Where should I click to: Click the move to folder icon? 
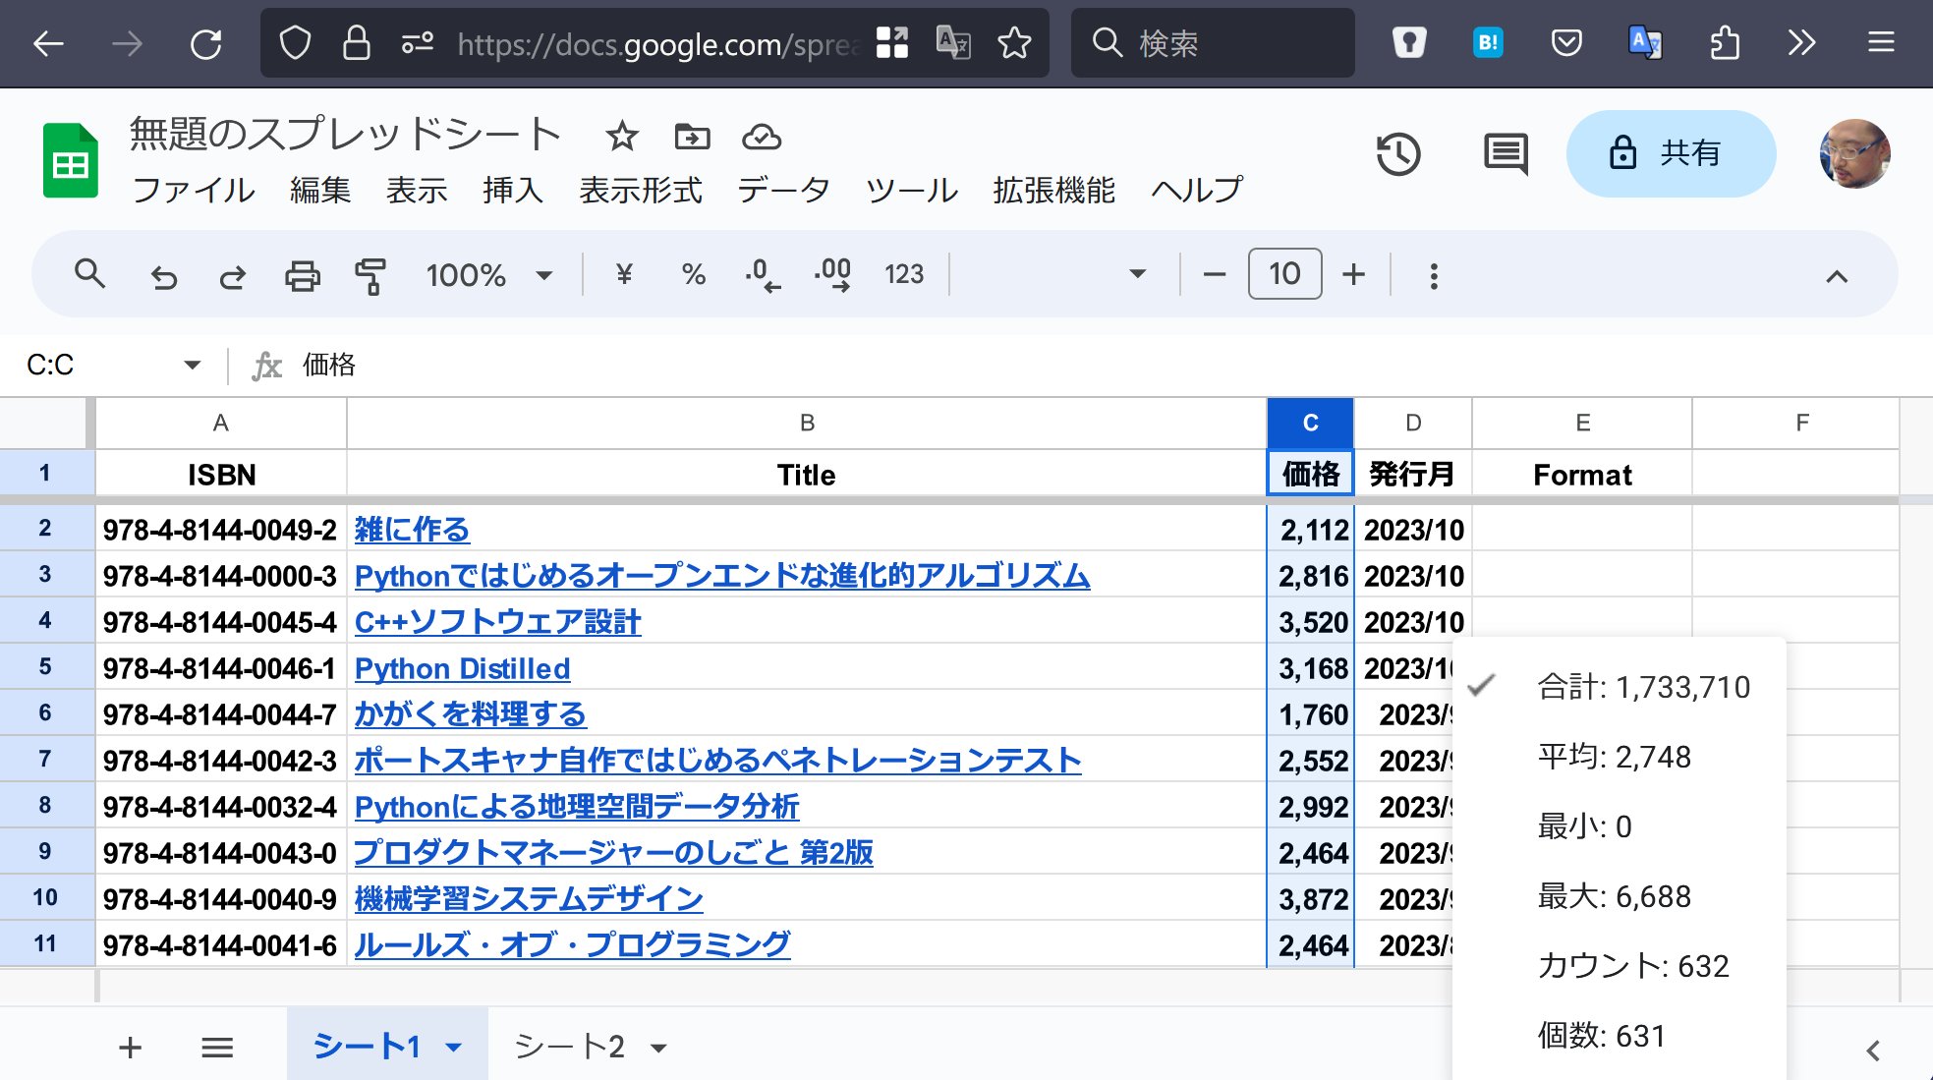(x=692, y=137)
